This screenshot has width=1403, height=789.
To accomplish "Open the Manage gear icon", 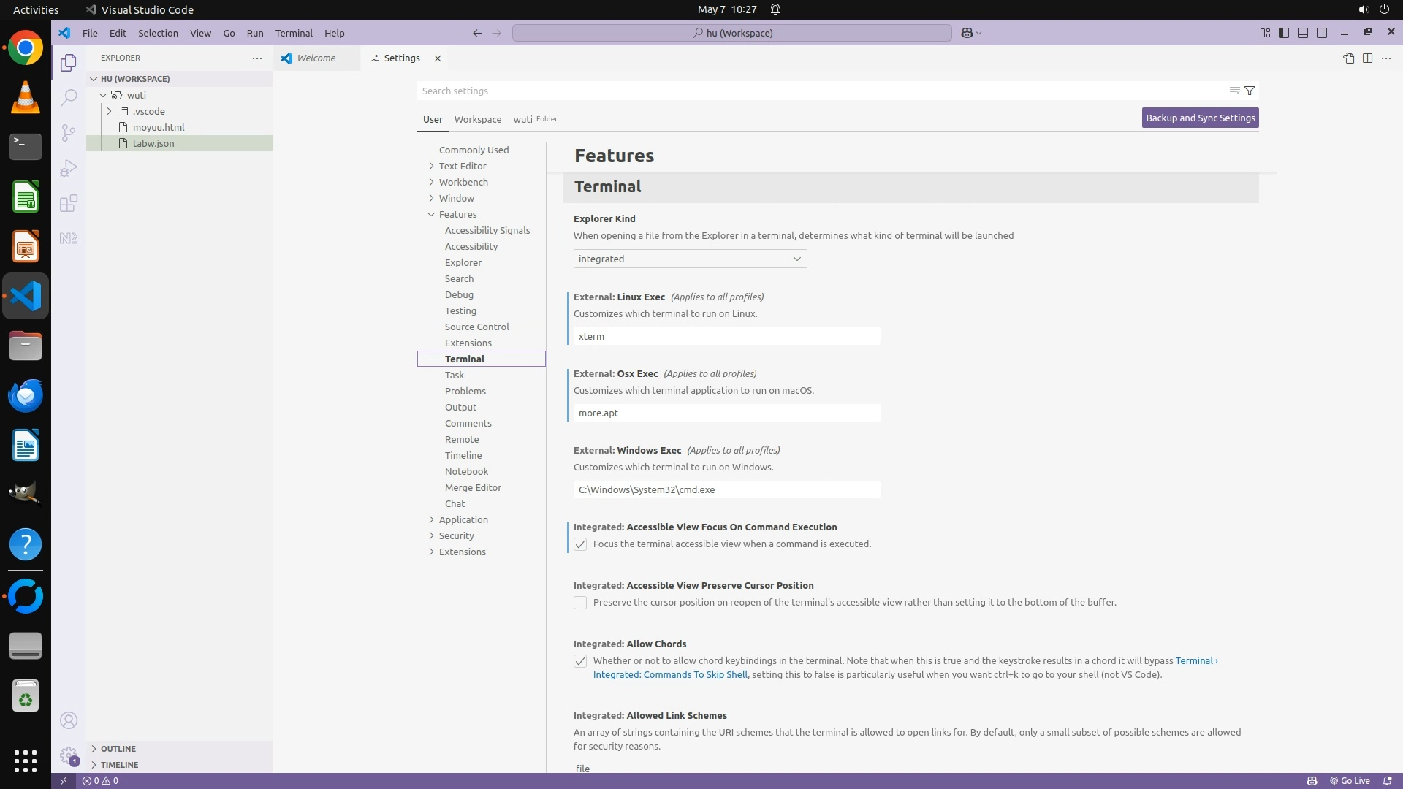I will (68, 755).
